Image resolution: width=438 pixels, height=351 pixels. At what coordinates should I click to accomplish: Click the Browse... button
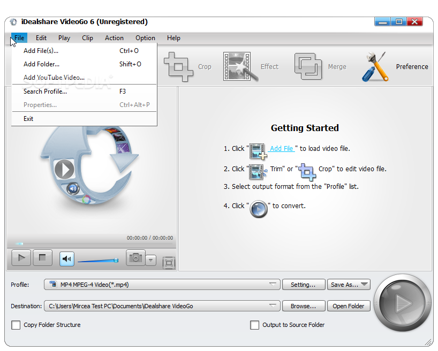[x=304, y=306]
